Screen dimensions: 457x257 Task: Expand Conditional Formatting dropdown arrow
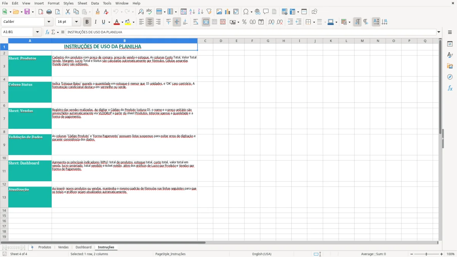349,22
